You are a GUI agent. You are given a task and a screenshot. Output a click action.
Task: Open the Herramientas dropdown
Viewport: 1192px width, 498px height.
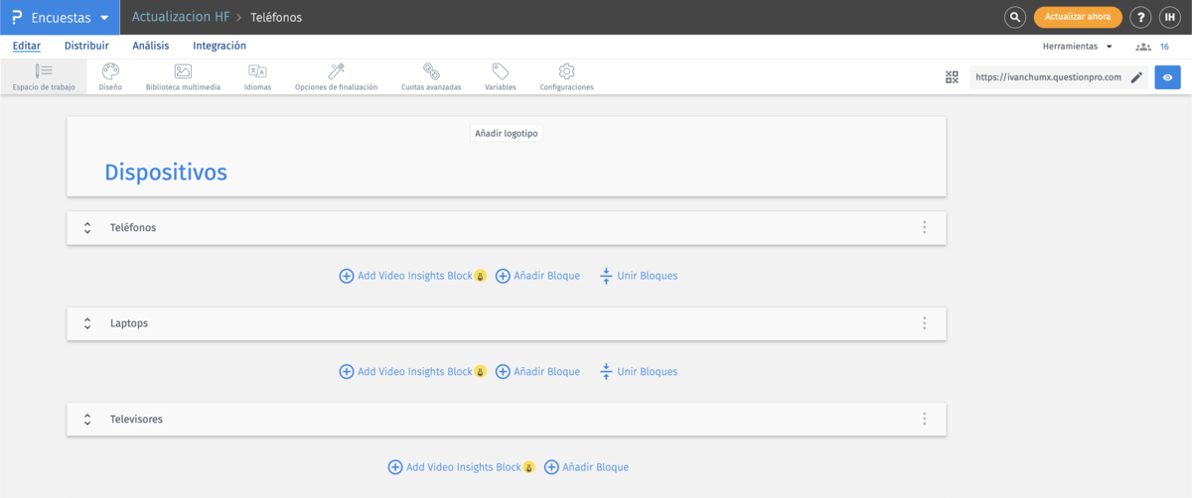(x=1077, y=47)
